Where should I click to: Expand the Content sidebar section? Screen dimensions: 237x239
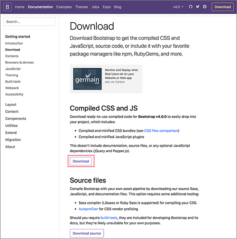click(x=12, y=111)
